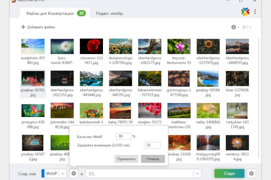Click the Качество WebP value field
The image size is (271, 180).
[123, 136]
